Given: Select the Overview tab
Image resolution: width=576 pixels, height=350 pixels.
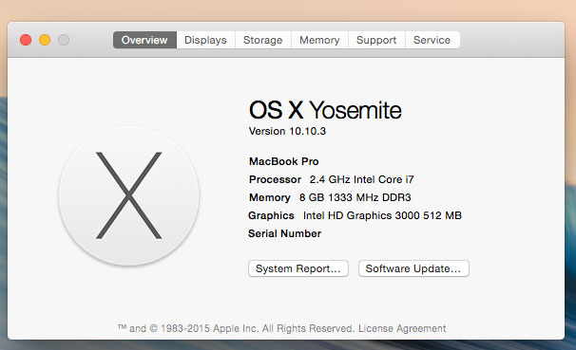Looking at the screenshot, I should 144,40.
